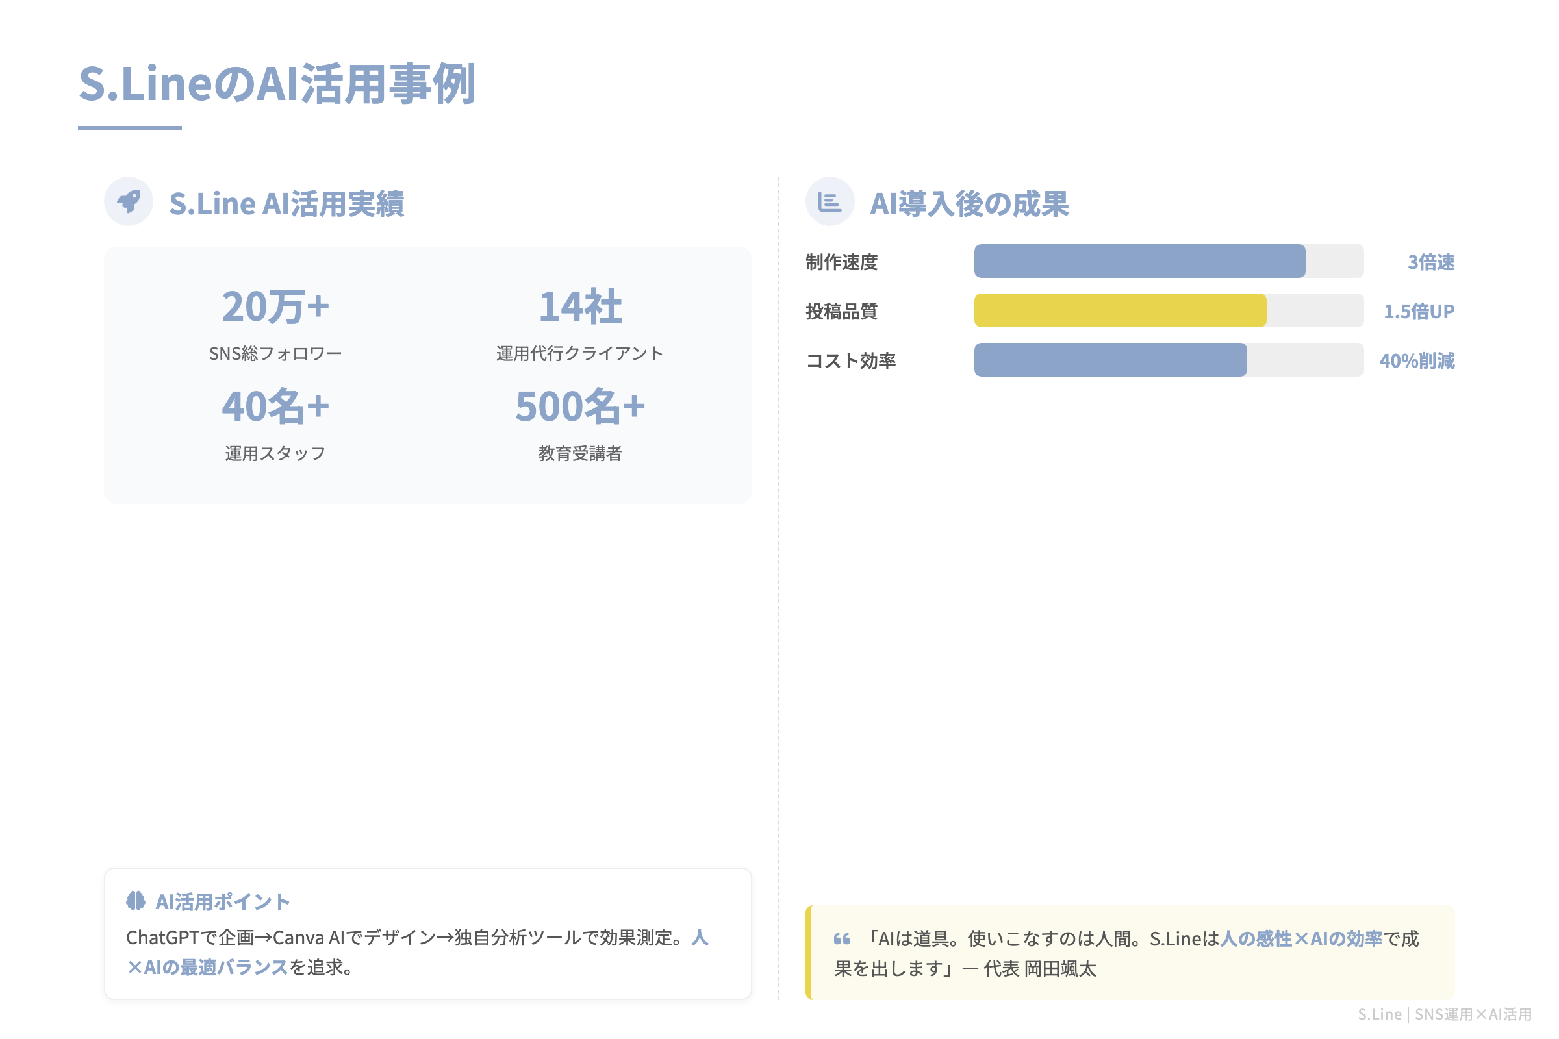The image size is (1559, 1039).
Task: Expand the S.Line AI活用実績 section
Action: click(288, 203)
